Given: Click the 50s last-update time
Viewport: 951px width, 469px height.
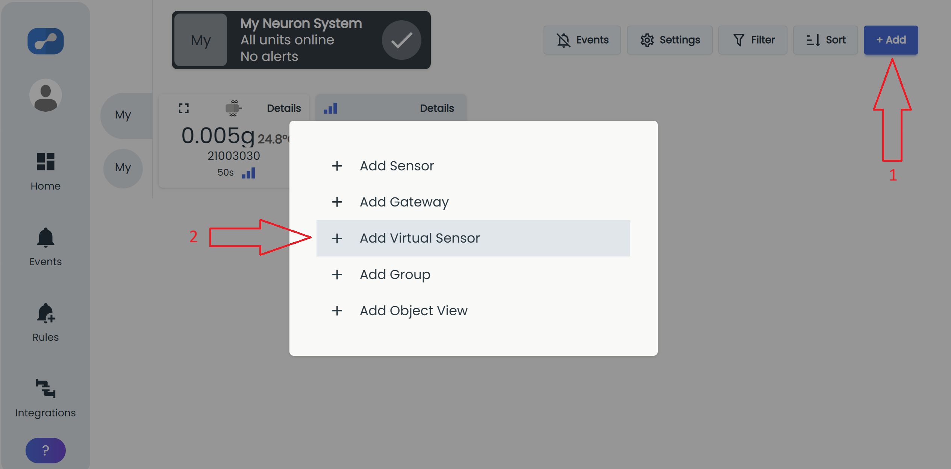Looking at the screenshot, I should [x=226, y=173].
